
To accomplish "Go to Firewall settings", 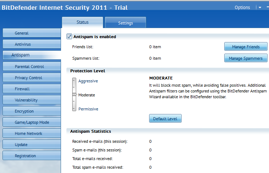I will pyautogui.click(x=32, y=89).
